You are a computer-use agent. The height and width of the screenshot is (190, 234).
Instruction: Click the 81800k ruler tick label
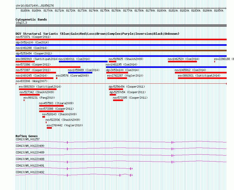(162, 11)
